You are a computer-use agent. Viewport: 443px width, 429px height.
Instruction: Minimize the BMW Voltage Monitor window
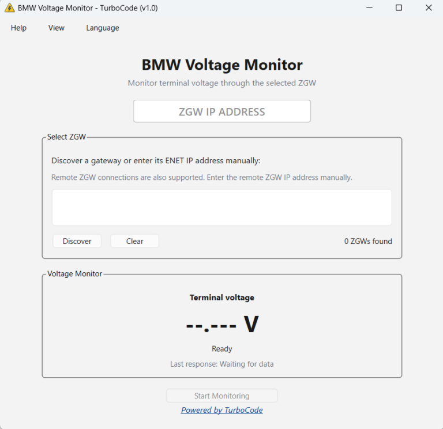click(x=369, y=7)
